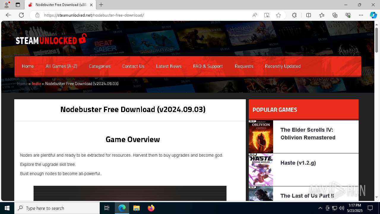
Task: Open Recently Updated menu item
Action: 283,66
